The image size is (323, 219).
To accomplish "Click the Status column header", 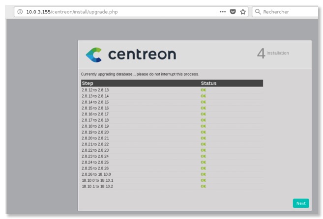I will [x=208, y=83].
